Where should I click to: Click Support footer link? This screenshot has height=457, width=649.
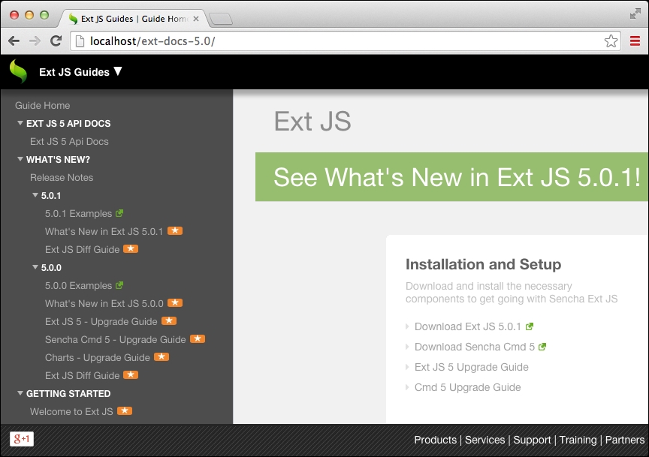pos(533,440)
